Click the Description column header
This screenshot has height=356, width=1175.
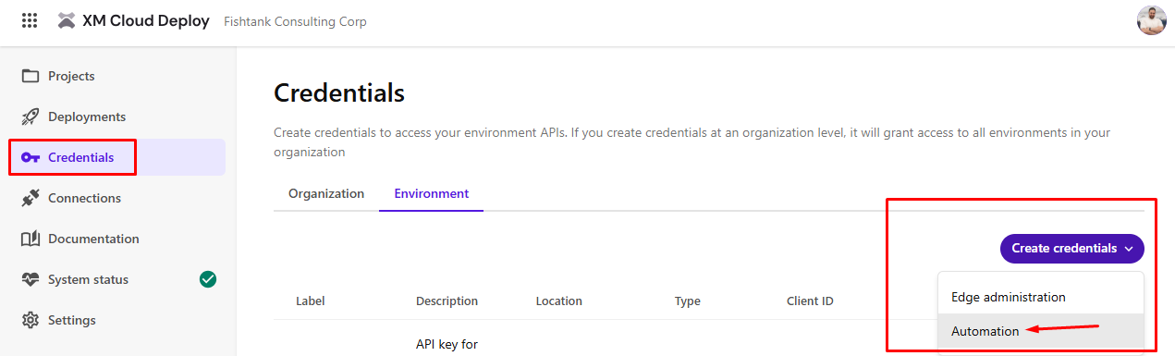[447, 301]
